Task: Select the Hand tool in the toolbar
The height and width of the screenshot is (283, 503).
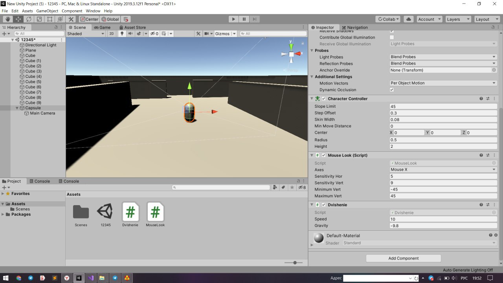Action: pos(8,19)
